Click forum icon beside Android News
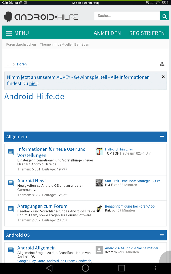Image resolution: width=171 pixels, height=274 pixels. click(11, 183)
